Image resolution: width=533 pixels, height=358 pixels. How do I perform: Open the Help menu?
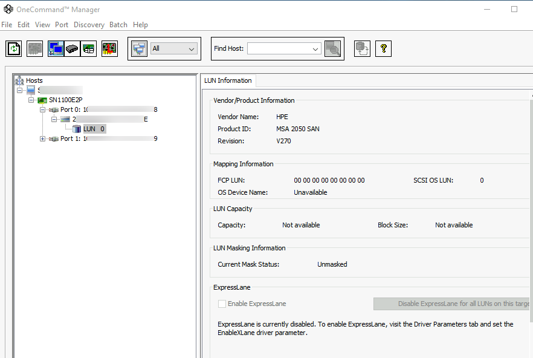click(140, 25)
